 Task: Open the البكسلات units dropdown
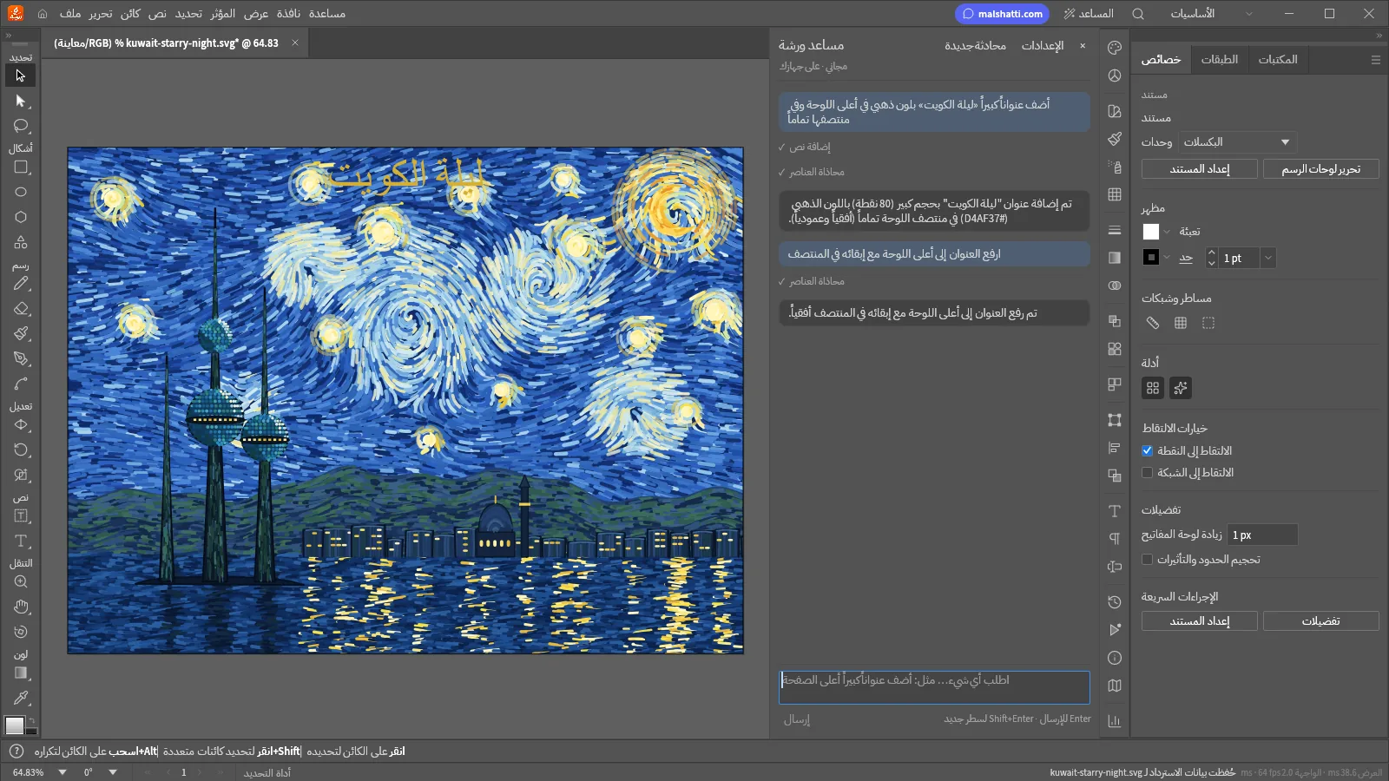tap(1238, 141)
